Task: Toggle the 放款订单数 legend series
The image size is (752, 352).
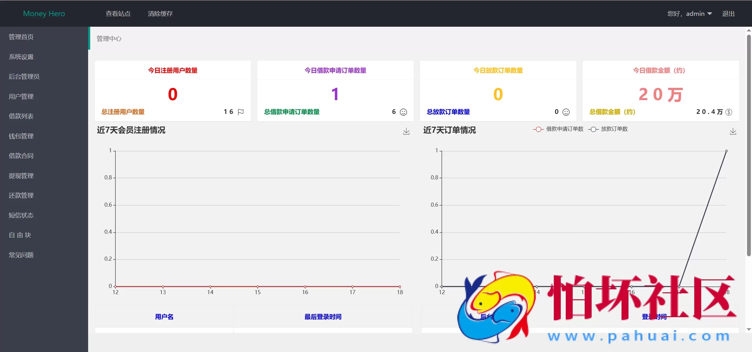Action: coord(608,129)
